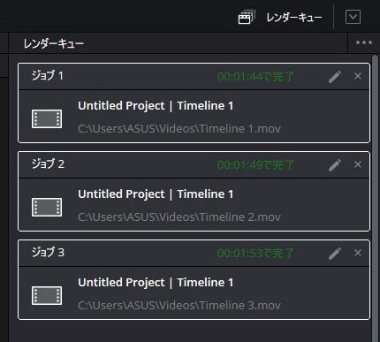Edit ジョブ 2 with the pencil icon

click(x=335, y=165)
